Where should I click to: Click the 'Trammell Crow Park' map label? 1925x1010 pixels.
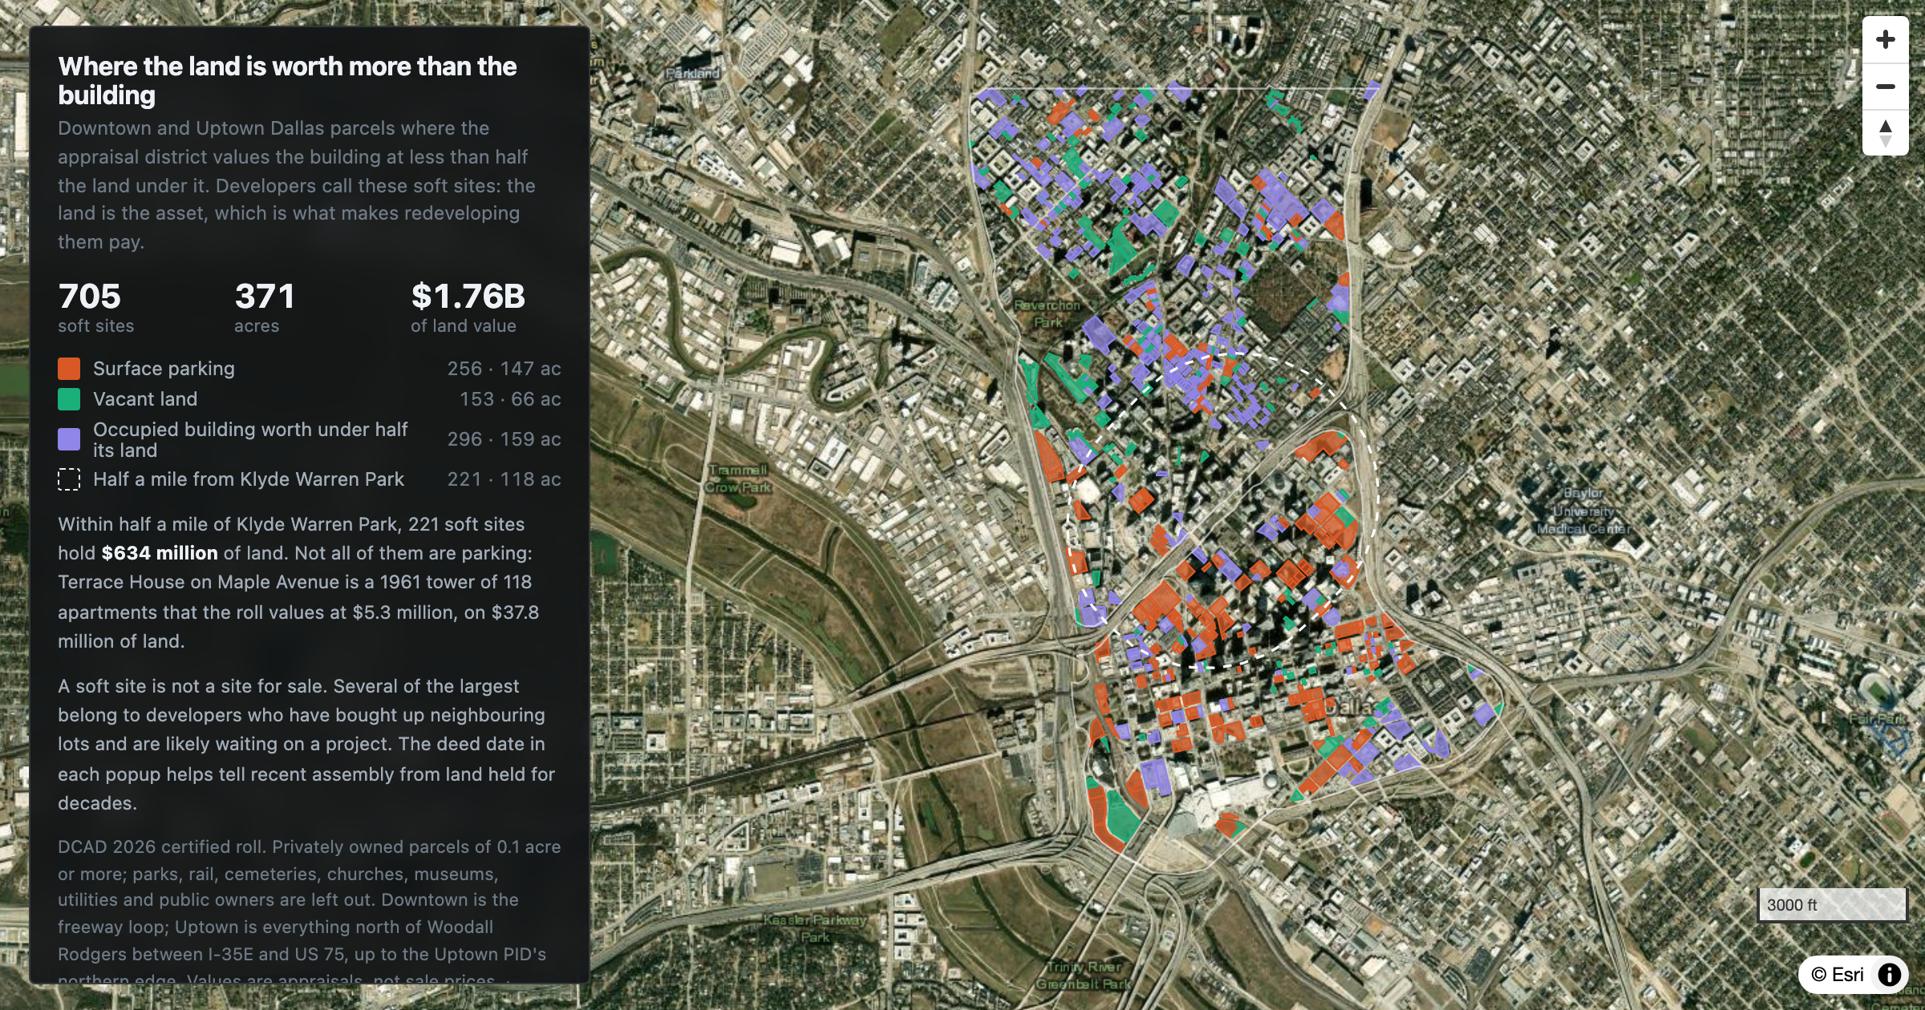coord(738,479)
